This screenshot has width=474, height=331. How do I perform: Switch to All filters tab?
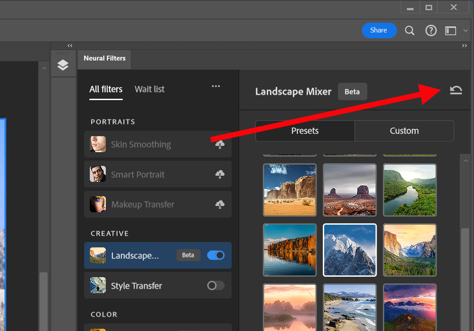(x=106, y=89)
